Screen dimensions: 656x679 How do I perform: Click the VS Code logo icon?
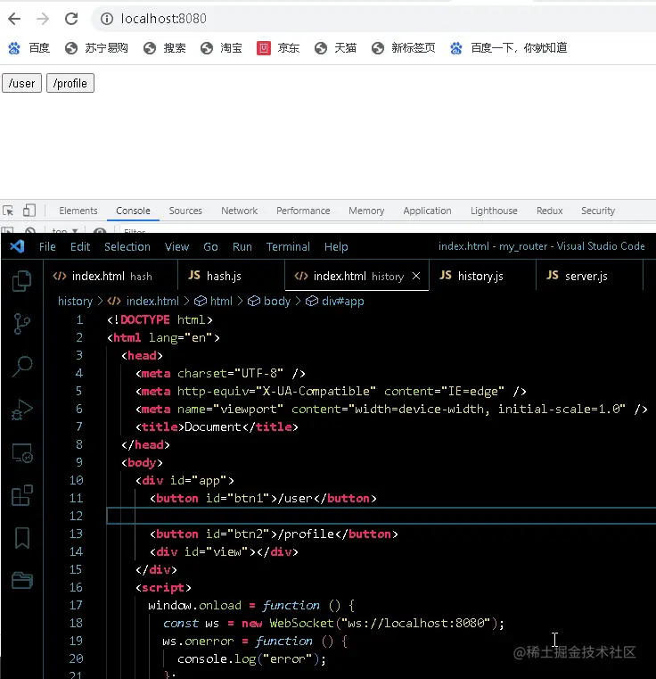pos(17,246)
